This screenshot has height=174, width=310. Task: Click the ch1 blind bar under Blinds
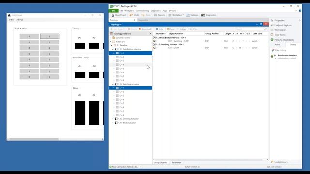[x=80, y=113]
